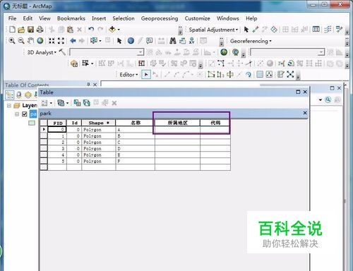Screen dimensions: 353x271
Task: Open the Customize menu
Action: pos(197,18)
